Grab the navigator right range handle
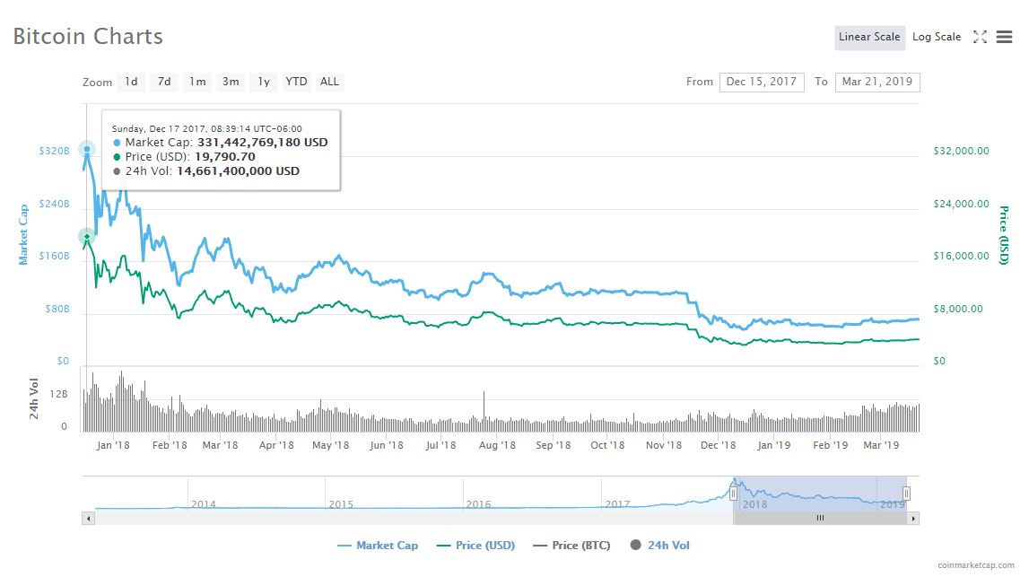The height and width of the screenshot is (577, 1029). click(906, 494)
